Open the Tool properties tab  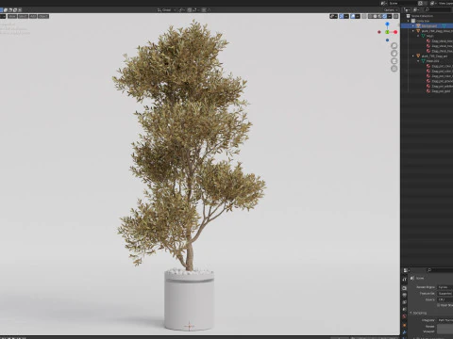tap(405, 280)
